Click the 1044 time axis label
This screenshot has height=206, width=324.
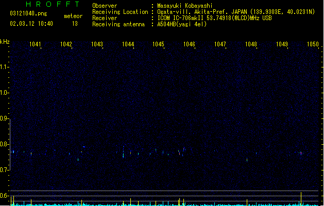pos(128,44)
